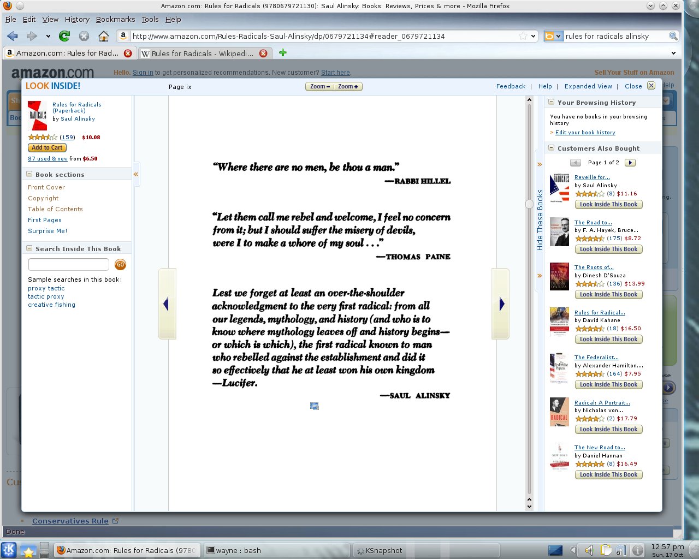Click the Zoom plus button

(x=348, y=87)
